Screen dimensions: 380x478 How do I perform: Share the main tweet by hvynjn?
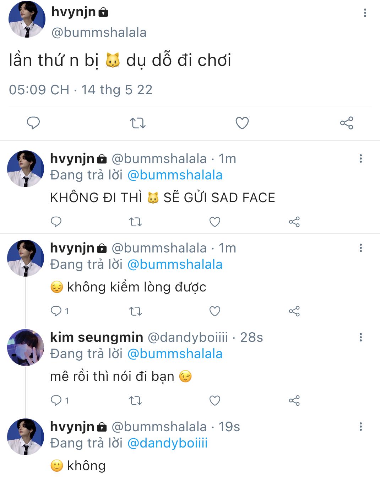[x=346, y=123]
